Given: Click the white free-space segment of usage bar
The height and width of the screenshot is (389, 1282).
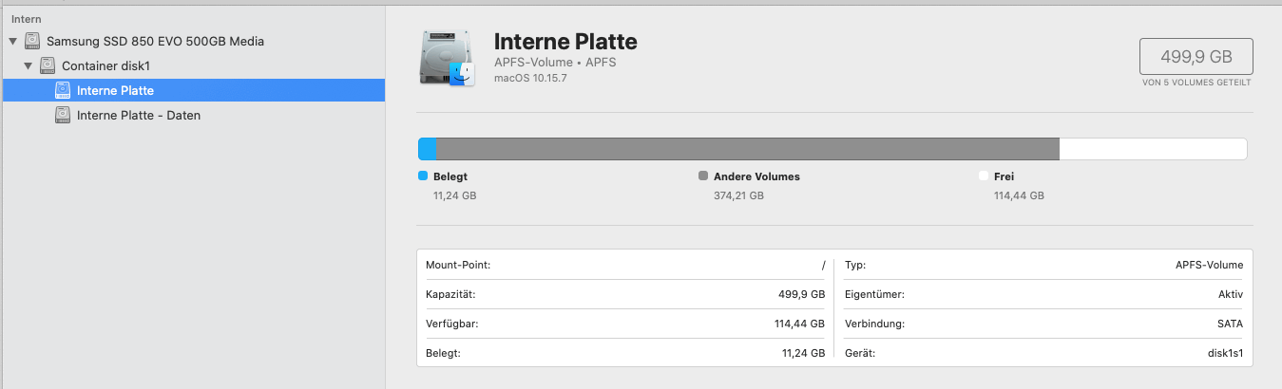Looking at the screenshot, I should point(1152,149).
